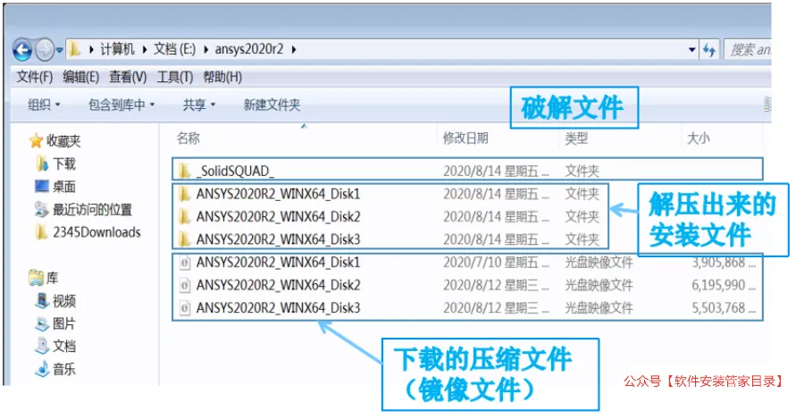Click the _SolidSQUAD_ folder name
The height and width of the screenshot is (419, 804).
click(x=235, y=171)
